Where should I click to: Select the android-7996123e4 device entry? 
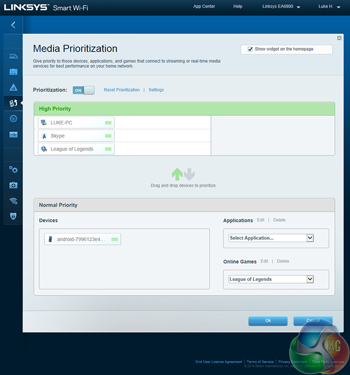click(82, 239)
